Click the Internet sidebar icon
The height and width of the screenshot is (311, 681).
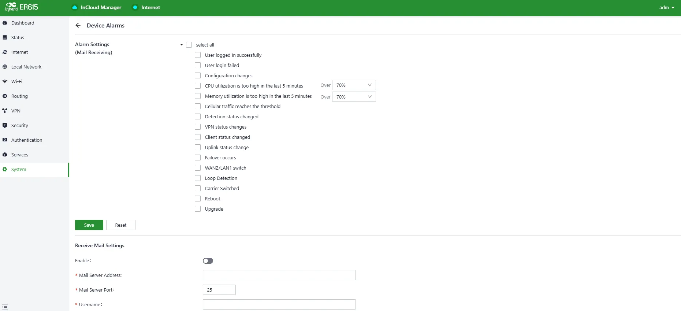(x=5, y=52)
